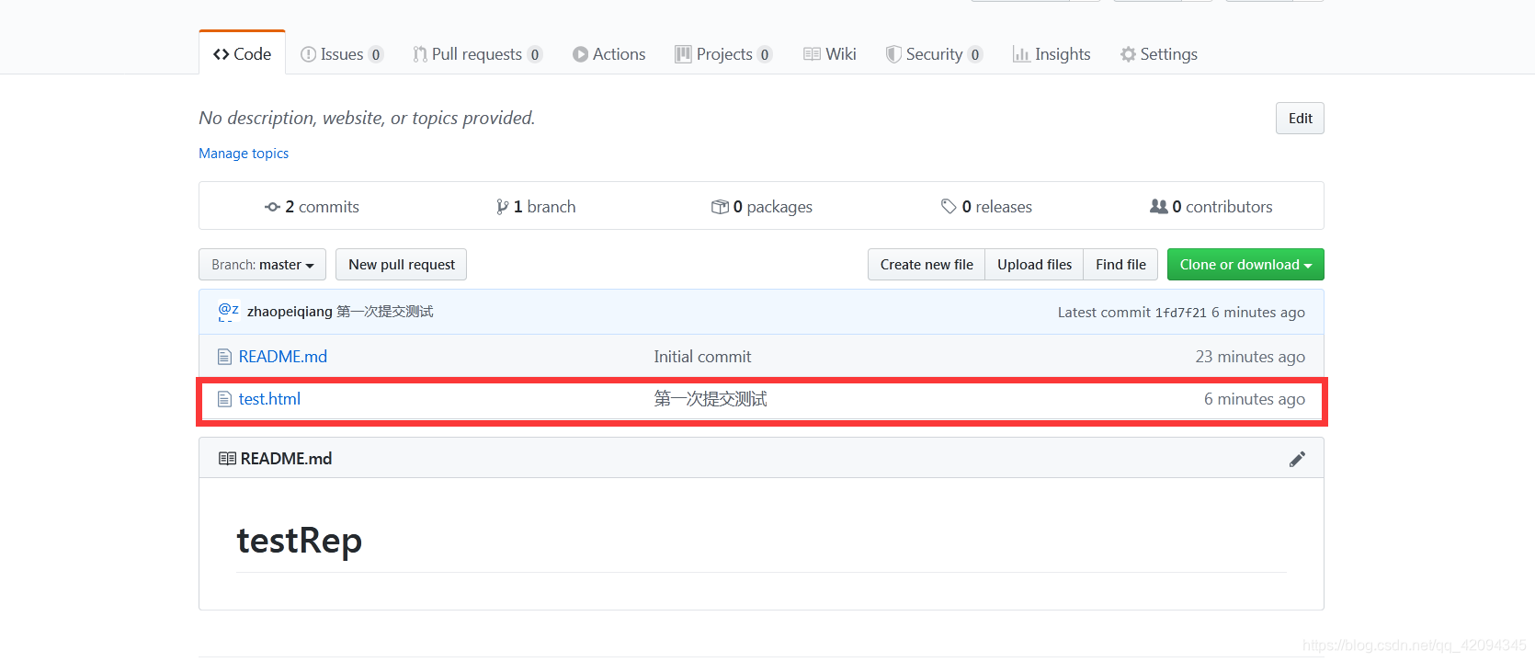Open the Initial commit message link
Screen dimensions: 1535x662
[702, 357]
